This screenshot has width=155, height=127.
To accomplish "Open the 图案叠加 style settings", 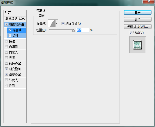I will point(15,74).
